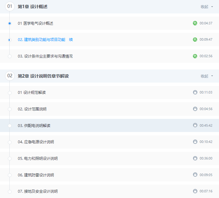Click duration 00:02:56
Image resolution: width=219 pixels, height=198 pixels.
click(x=206, y=56)
